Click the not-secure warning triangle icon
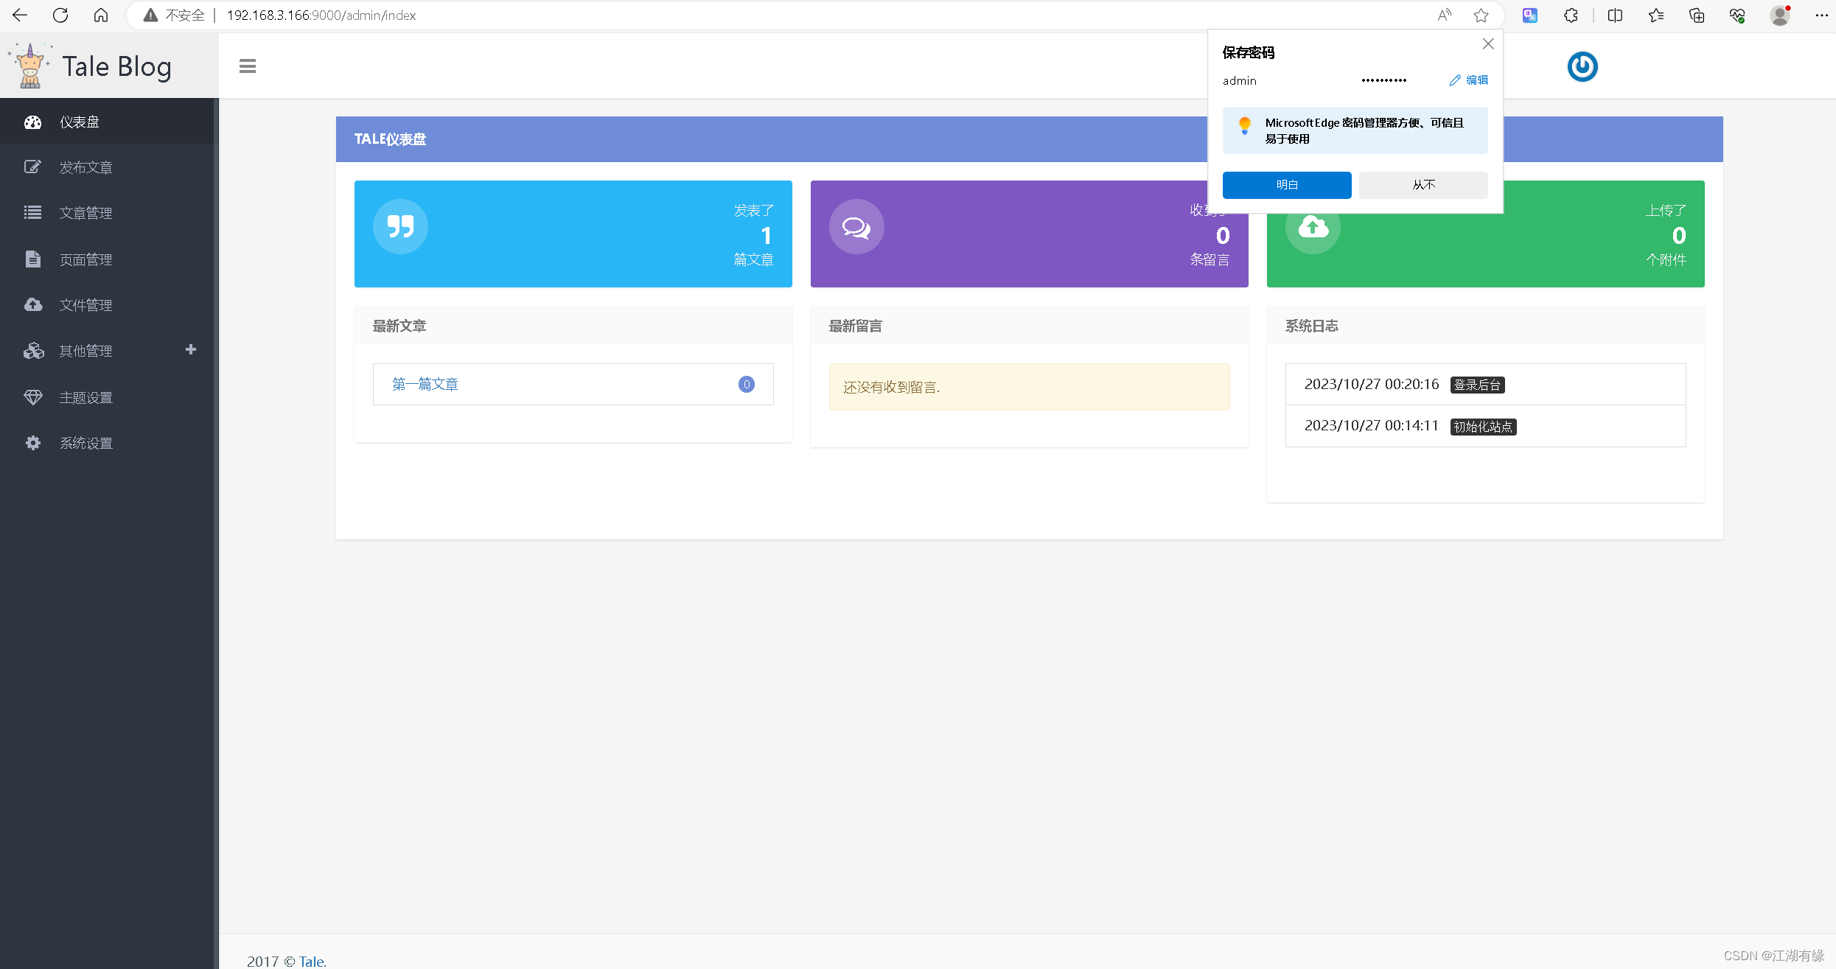The height and width of the screenshot is (969, 1836). (x=150, y=15)
